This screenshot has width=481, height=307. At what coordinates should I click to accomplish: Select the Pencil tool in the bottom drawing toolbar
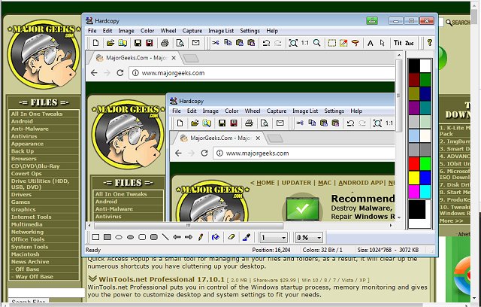click(200, 237)
